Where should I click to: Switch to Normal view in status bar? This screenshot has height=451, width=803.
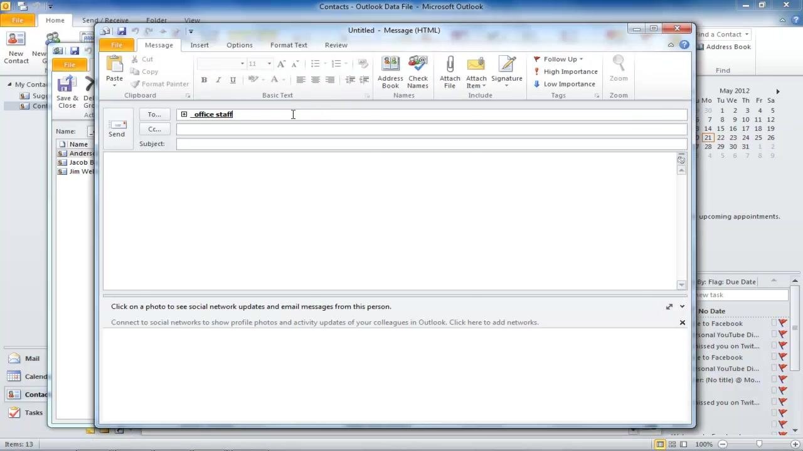(x=660, y=444)
